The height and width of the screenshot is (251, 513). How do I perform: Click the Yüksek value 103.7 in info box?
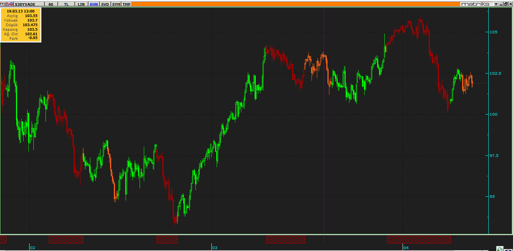32,20
